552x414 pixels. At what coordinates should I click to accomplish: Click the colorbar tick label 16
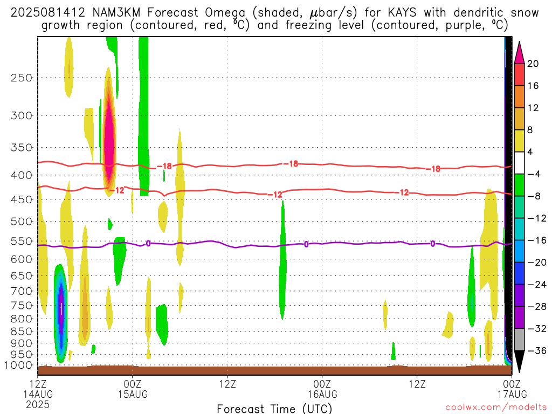point(533,86)
